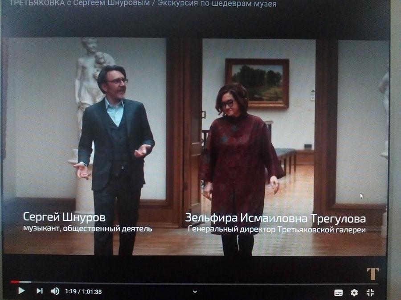Toggle subtitles with the captions icon
The width and height of the screenshot is (401, 300).
tap(339, 293)
